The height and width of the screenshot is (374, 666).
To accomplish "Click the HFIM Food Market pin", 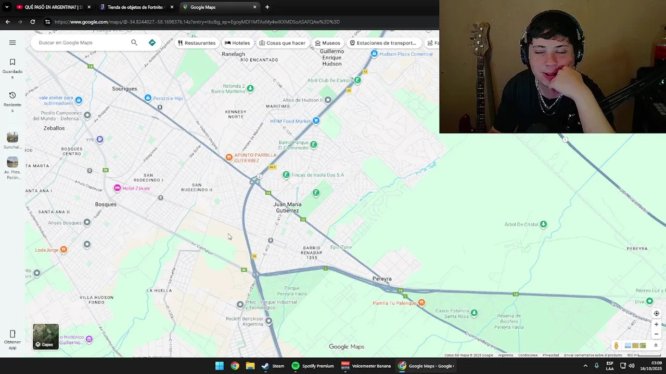I will pyautogui.click(x=315, y=121).
